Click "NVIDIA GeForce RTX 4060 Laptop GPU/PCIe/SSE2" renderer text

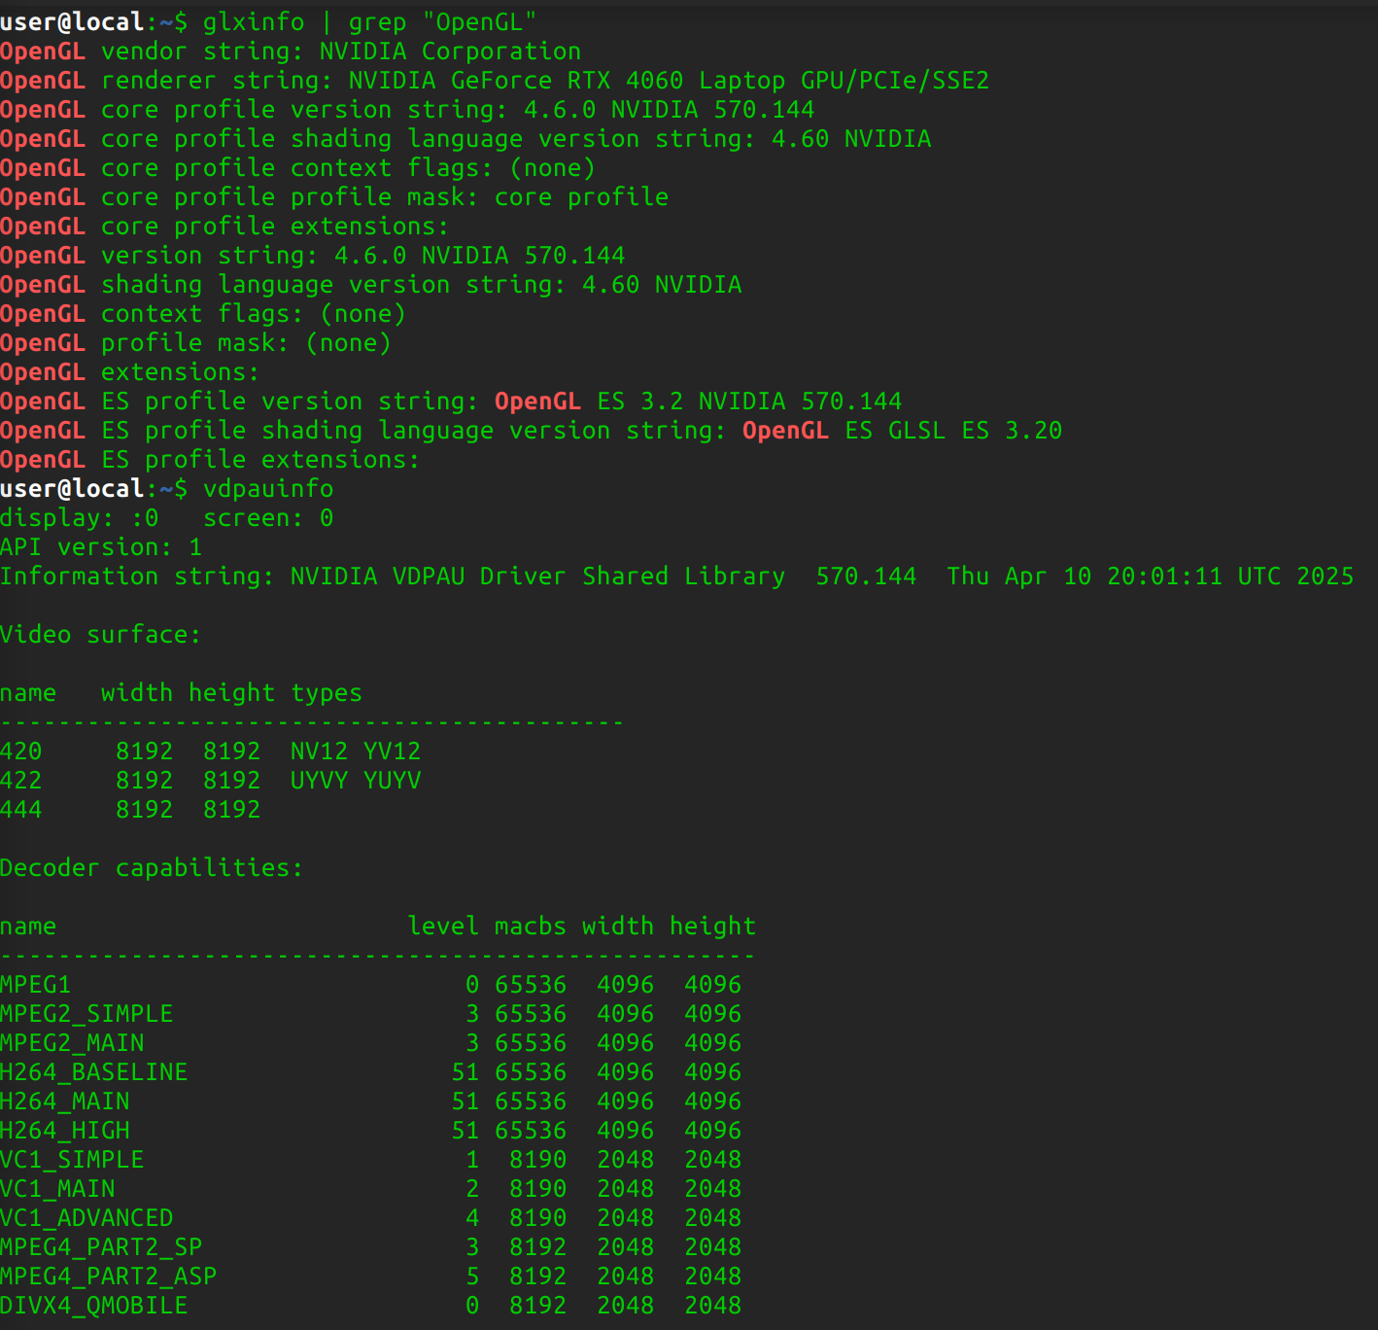669,81
